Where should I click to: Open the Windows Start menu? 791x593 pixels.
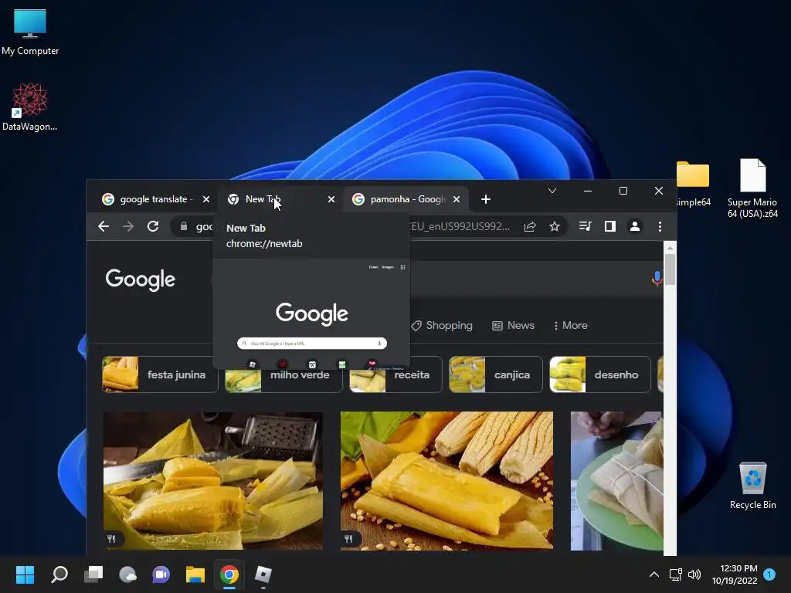(25, 574)
